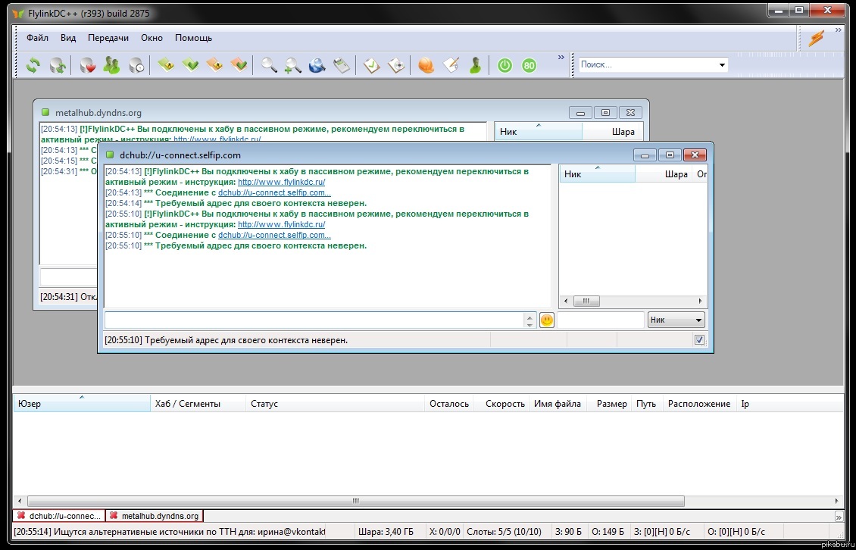Open Search Spy via the globe icon
This screenshot has height=550, width=856.
317,66
